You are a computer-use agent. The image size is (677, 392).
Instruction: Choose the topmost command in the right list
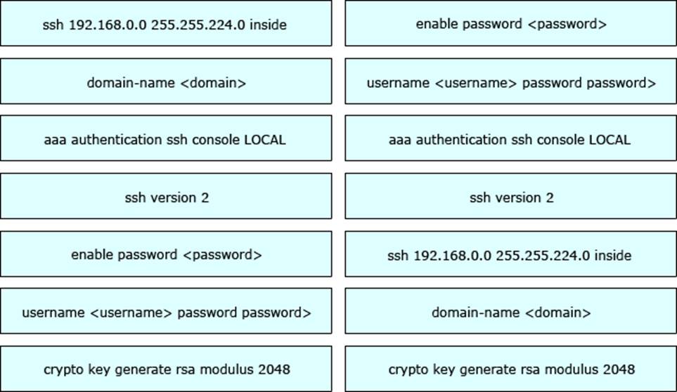(511, 24)
